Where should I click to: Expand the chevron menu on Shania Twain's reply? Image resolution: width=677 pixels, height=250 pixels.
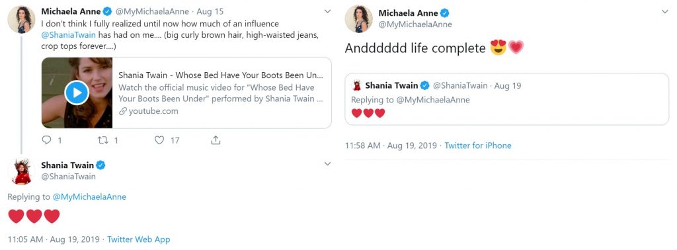point(327,163)
